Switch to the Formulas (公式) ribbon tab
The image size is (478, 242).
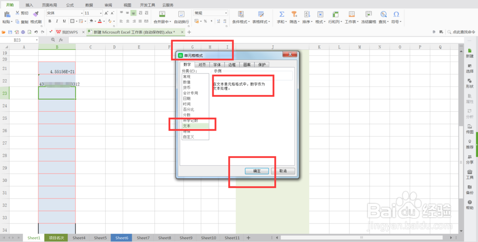(70, 5)
